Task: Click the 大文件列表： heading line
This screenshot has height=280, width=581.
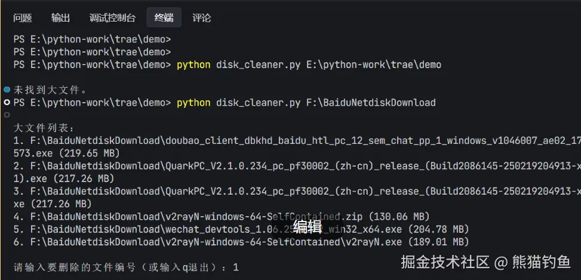Action: pyautogui.click(x=44, y=128)
